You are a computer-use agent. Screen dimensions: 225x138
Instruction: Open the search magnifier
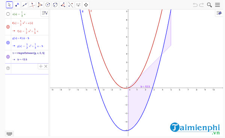click(x=209, y=5)
